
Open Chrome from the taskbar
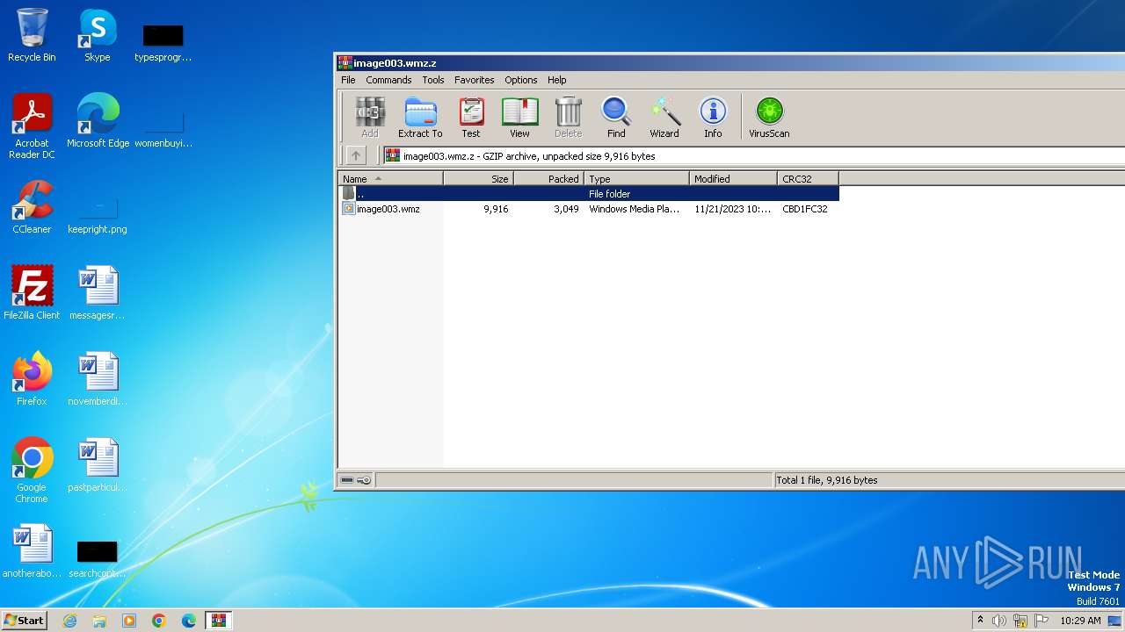click(159, 621)
